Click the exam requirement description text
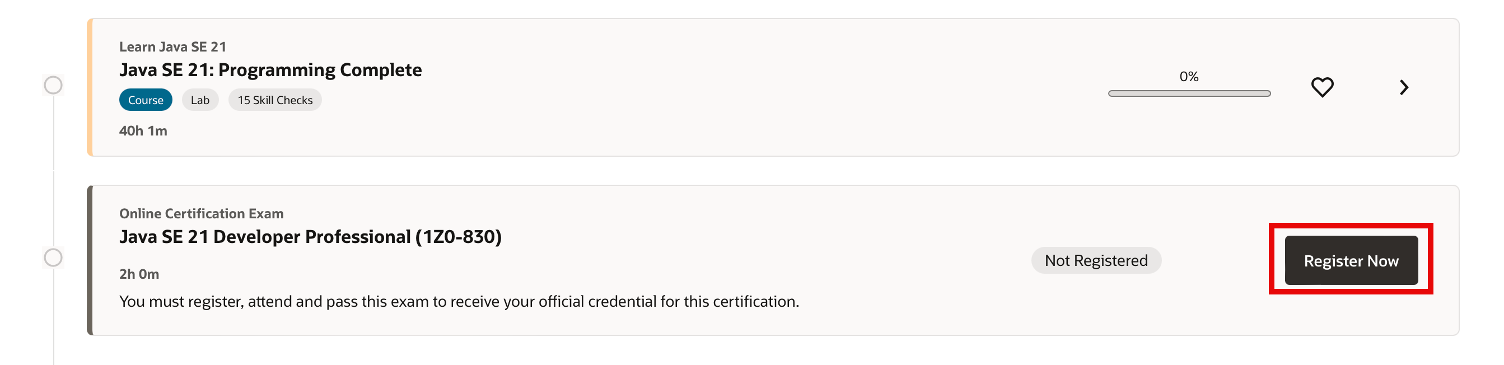This screenshot has height=365, width=1504. pyautogui.click(x=459, y=301)
